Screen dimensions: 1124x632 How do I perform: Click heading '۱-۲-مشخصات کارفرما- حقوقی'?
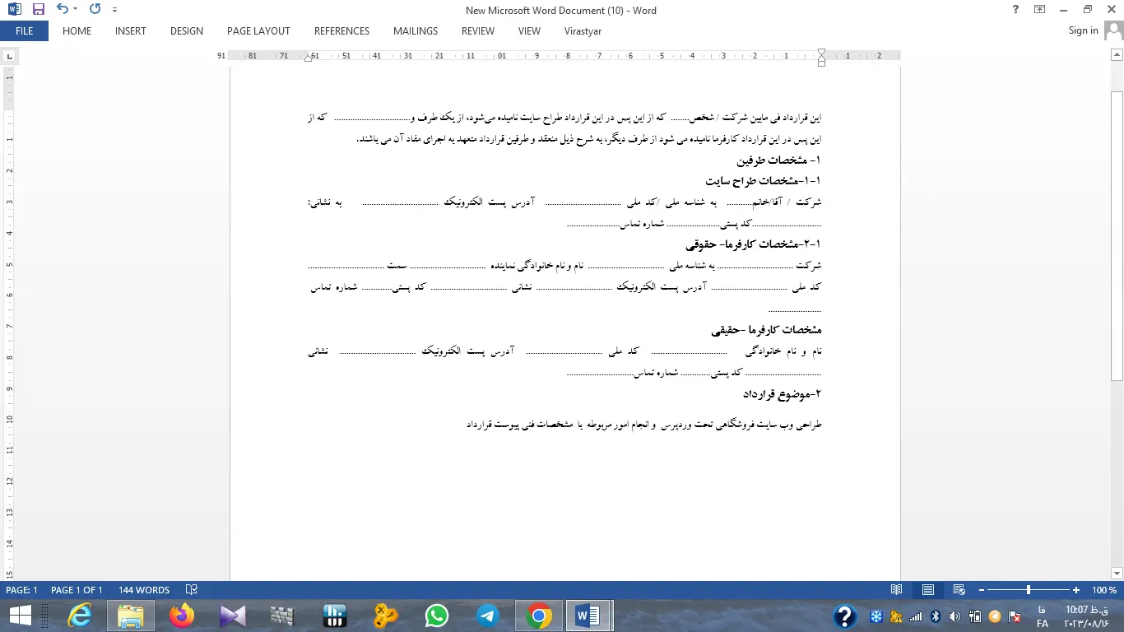click(x=754, y=244)
